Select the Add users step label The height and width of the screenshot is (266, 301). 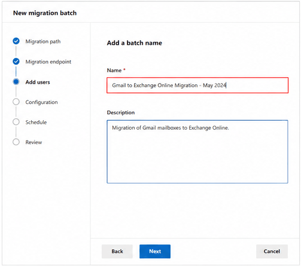[38, 82]
